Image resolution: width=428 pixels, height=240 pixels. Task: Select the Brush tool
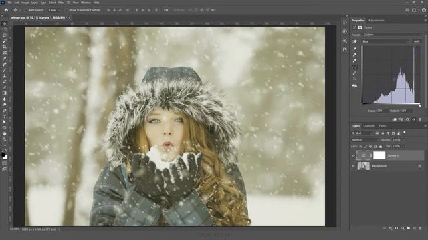[x=5, y=70]
